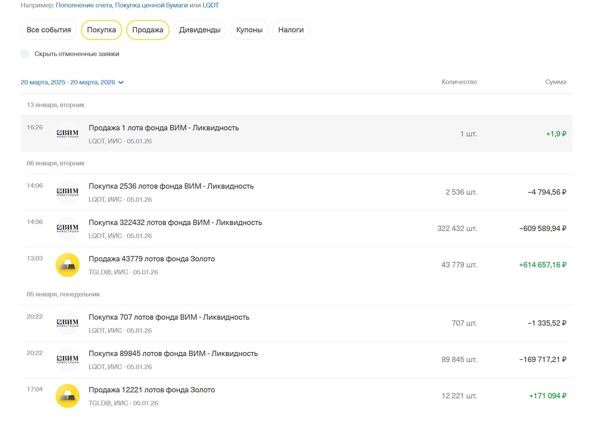Click the amount +171 094 ₽
The width and height of the screenshot is (598, 430).
(548, 396)
